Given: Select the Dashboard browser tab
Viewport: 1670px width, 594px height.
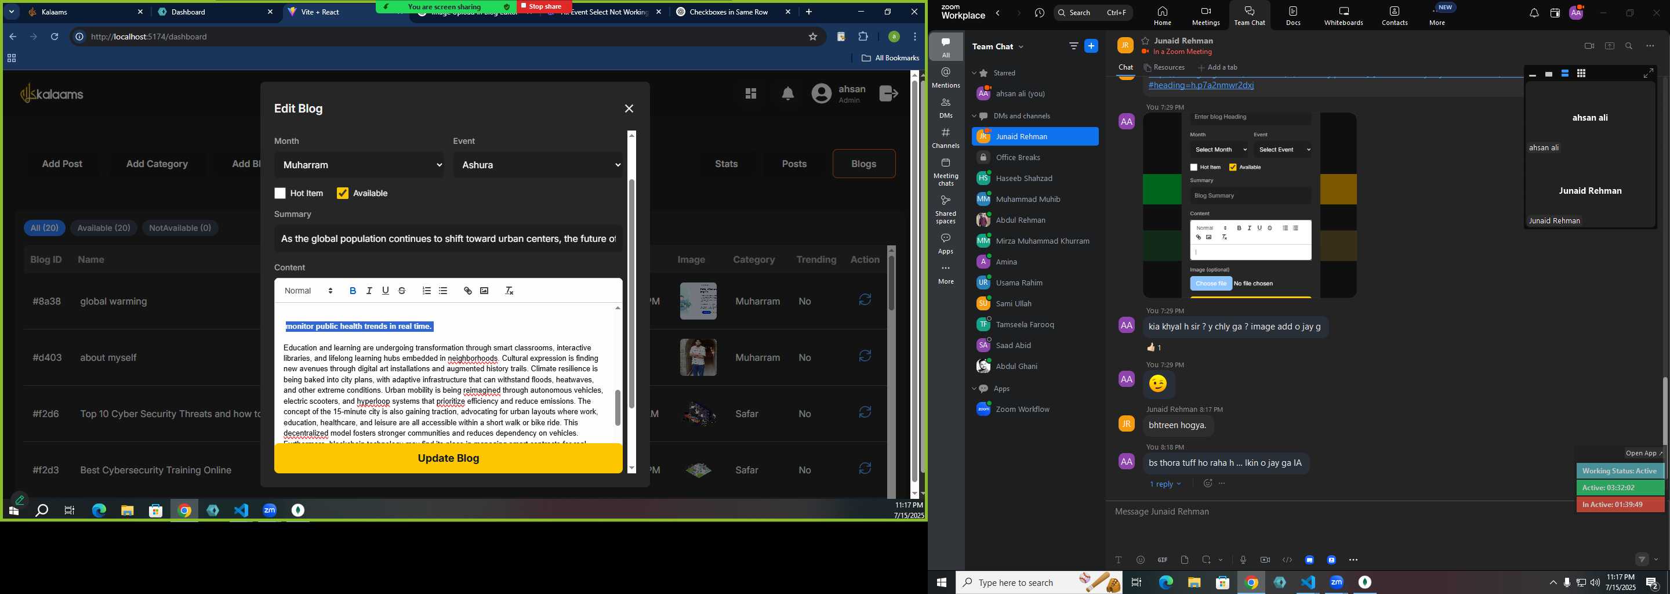Looking at the screenshot, I should [216, 12].
